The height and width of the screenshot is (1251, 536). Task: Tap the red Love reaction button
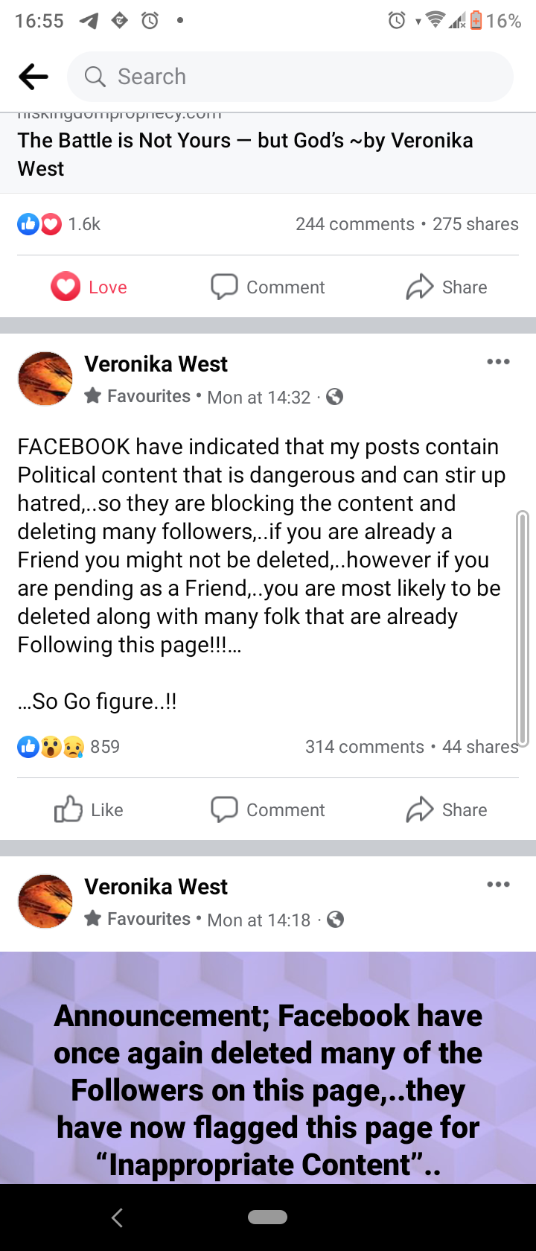[89, 287]
